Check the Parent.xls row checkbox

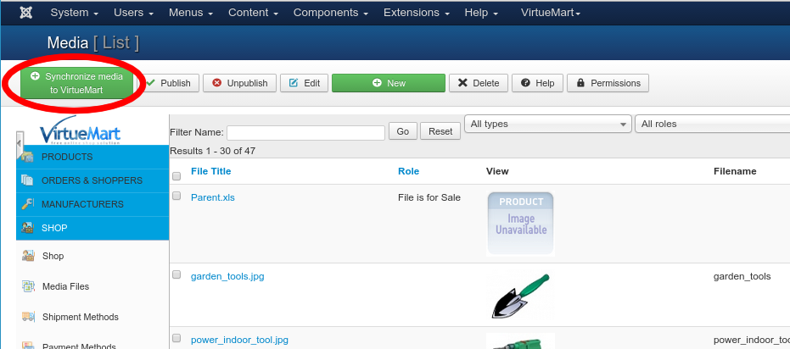(176, 196)
